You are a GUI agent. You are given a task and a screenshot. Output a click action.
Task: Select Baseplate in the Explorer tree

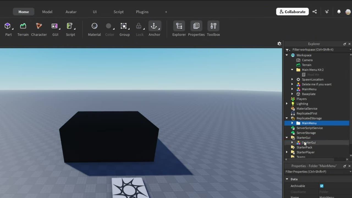(309, 94)
